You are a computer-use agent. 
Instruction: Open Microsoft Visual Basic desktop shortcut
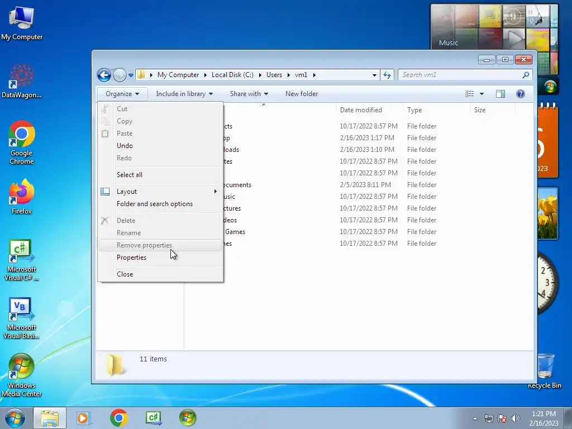(x=22, y=318)
